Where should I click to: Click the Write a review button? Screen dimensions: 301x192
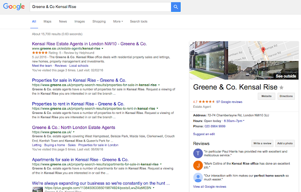[x=262, y=144]
